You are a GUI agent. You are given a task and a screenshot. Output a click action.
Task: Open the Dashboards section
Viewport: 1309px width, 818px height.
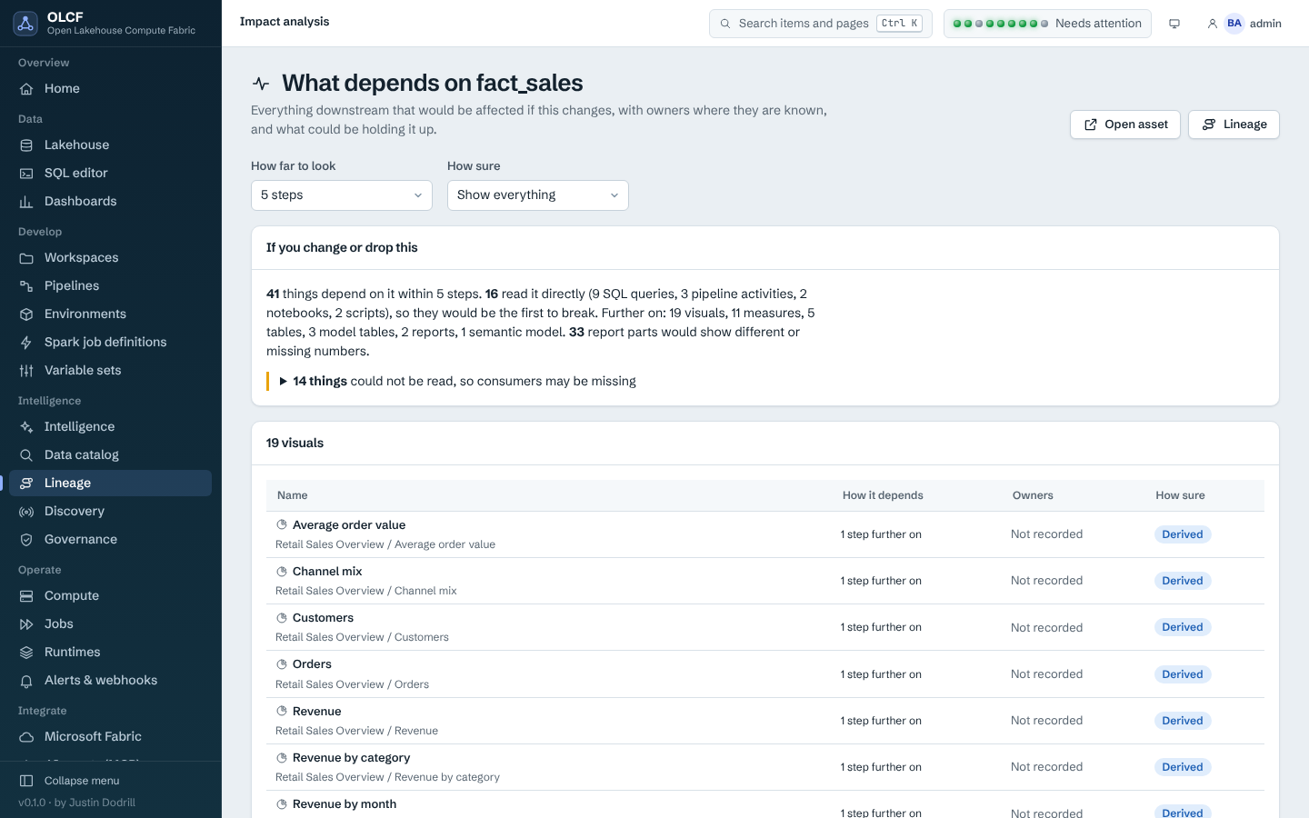pyautogui.click(x=110, y=201)
